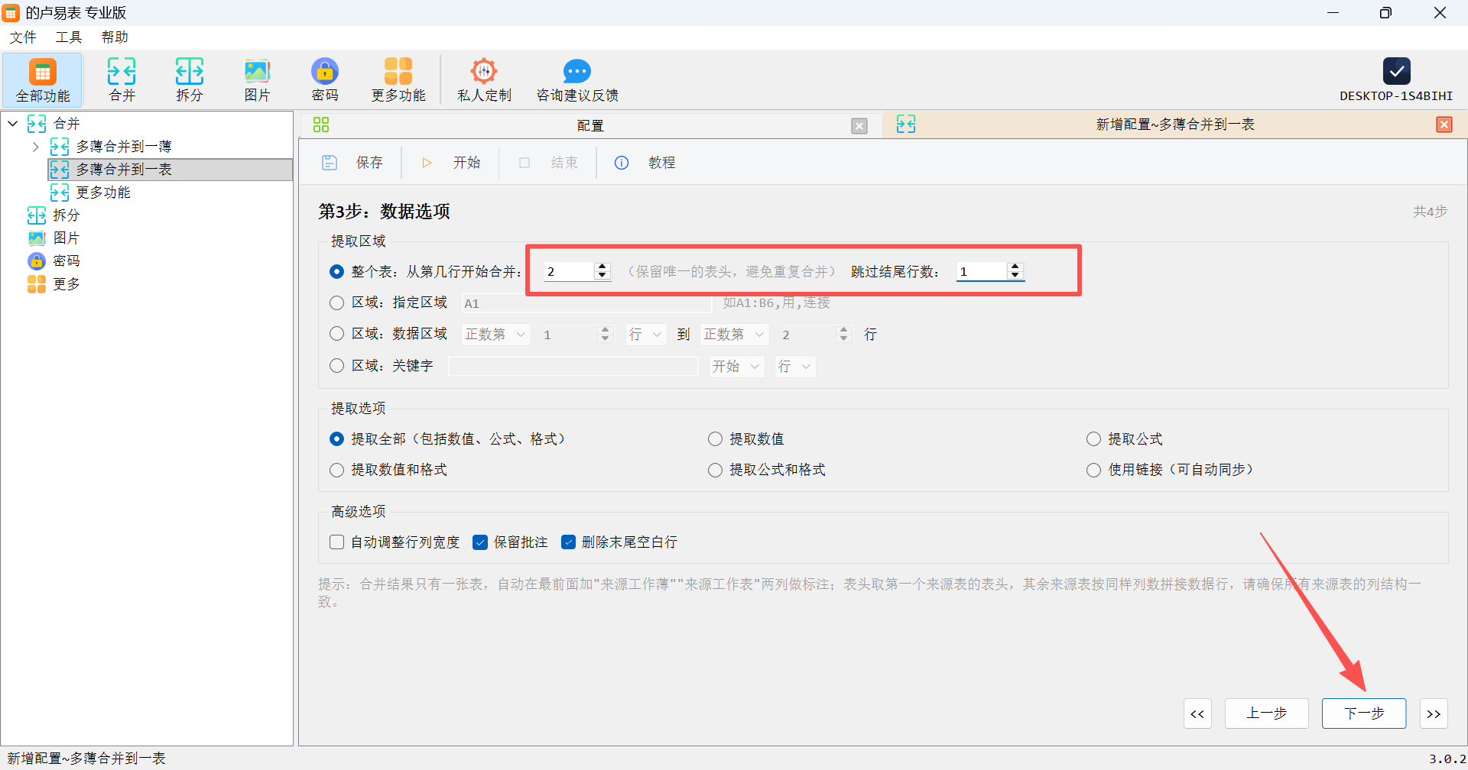Open 更多功能 in the top toolbar

(398, 79)
